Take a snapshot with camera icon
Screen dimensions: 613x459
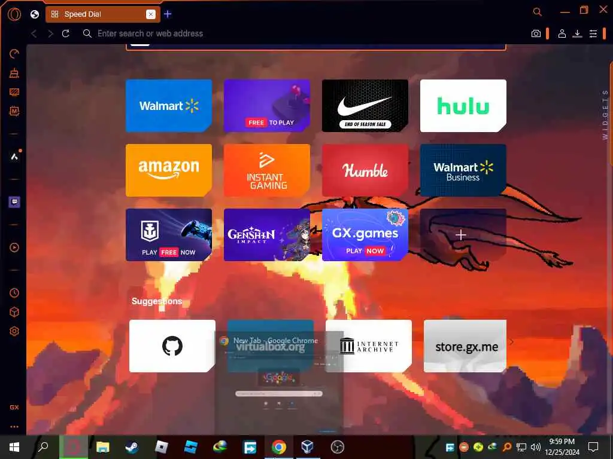point(536,33)
